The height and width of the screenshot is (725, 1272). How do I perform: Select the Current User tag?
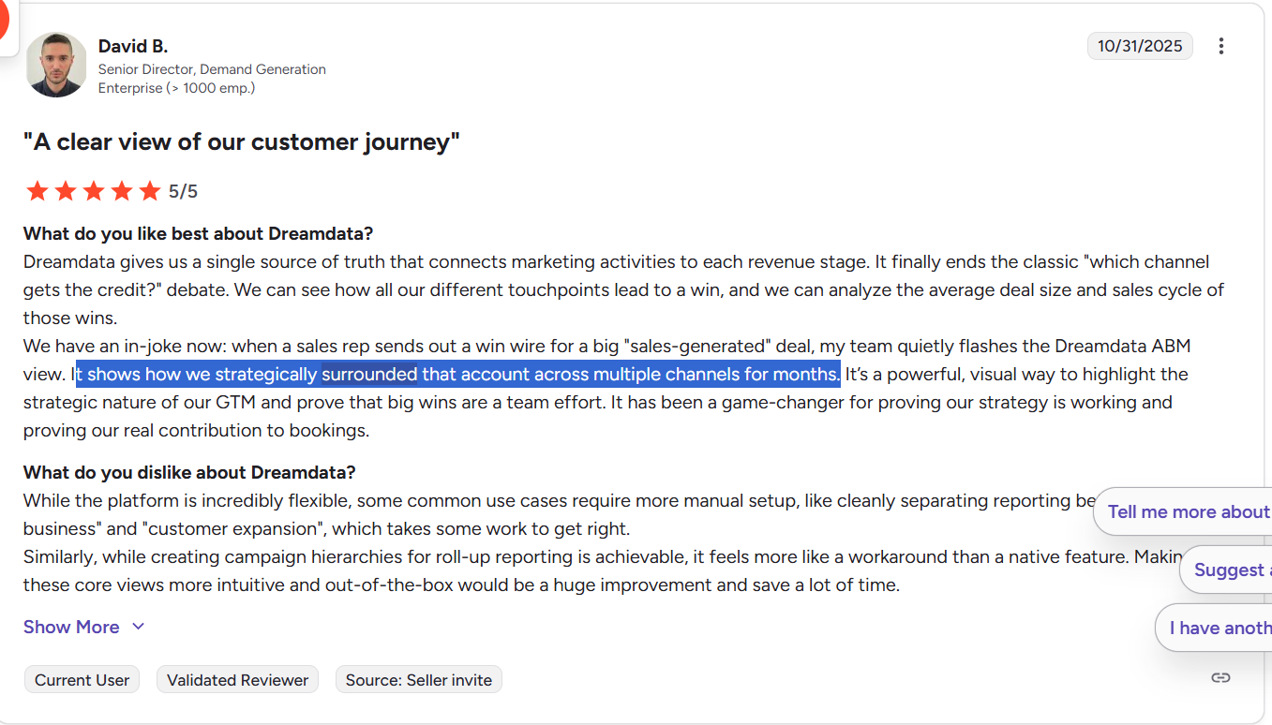82,679
